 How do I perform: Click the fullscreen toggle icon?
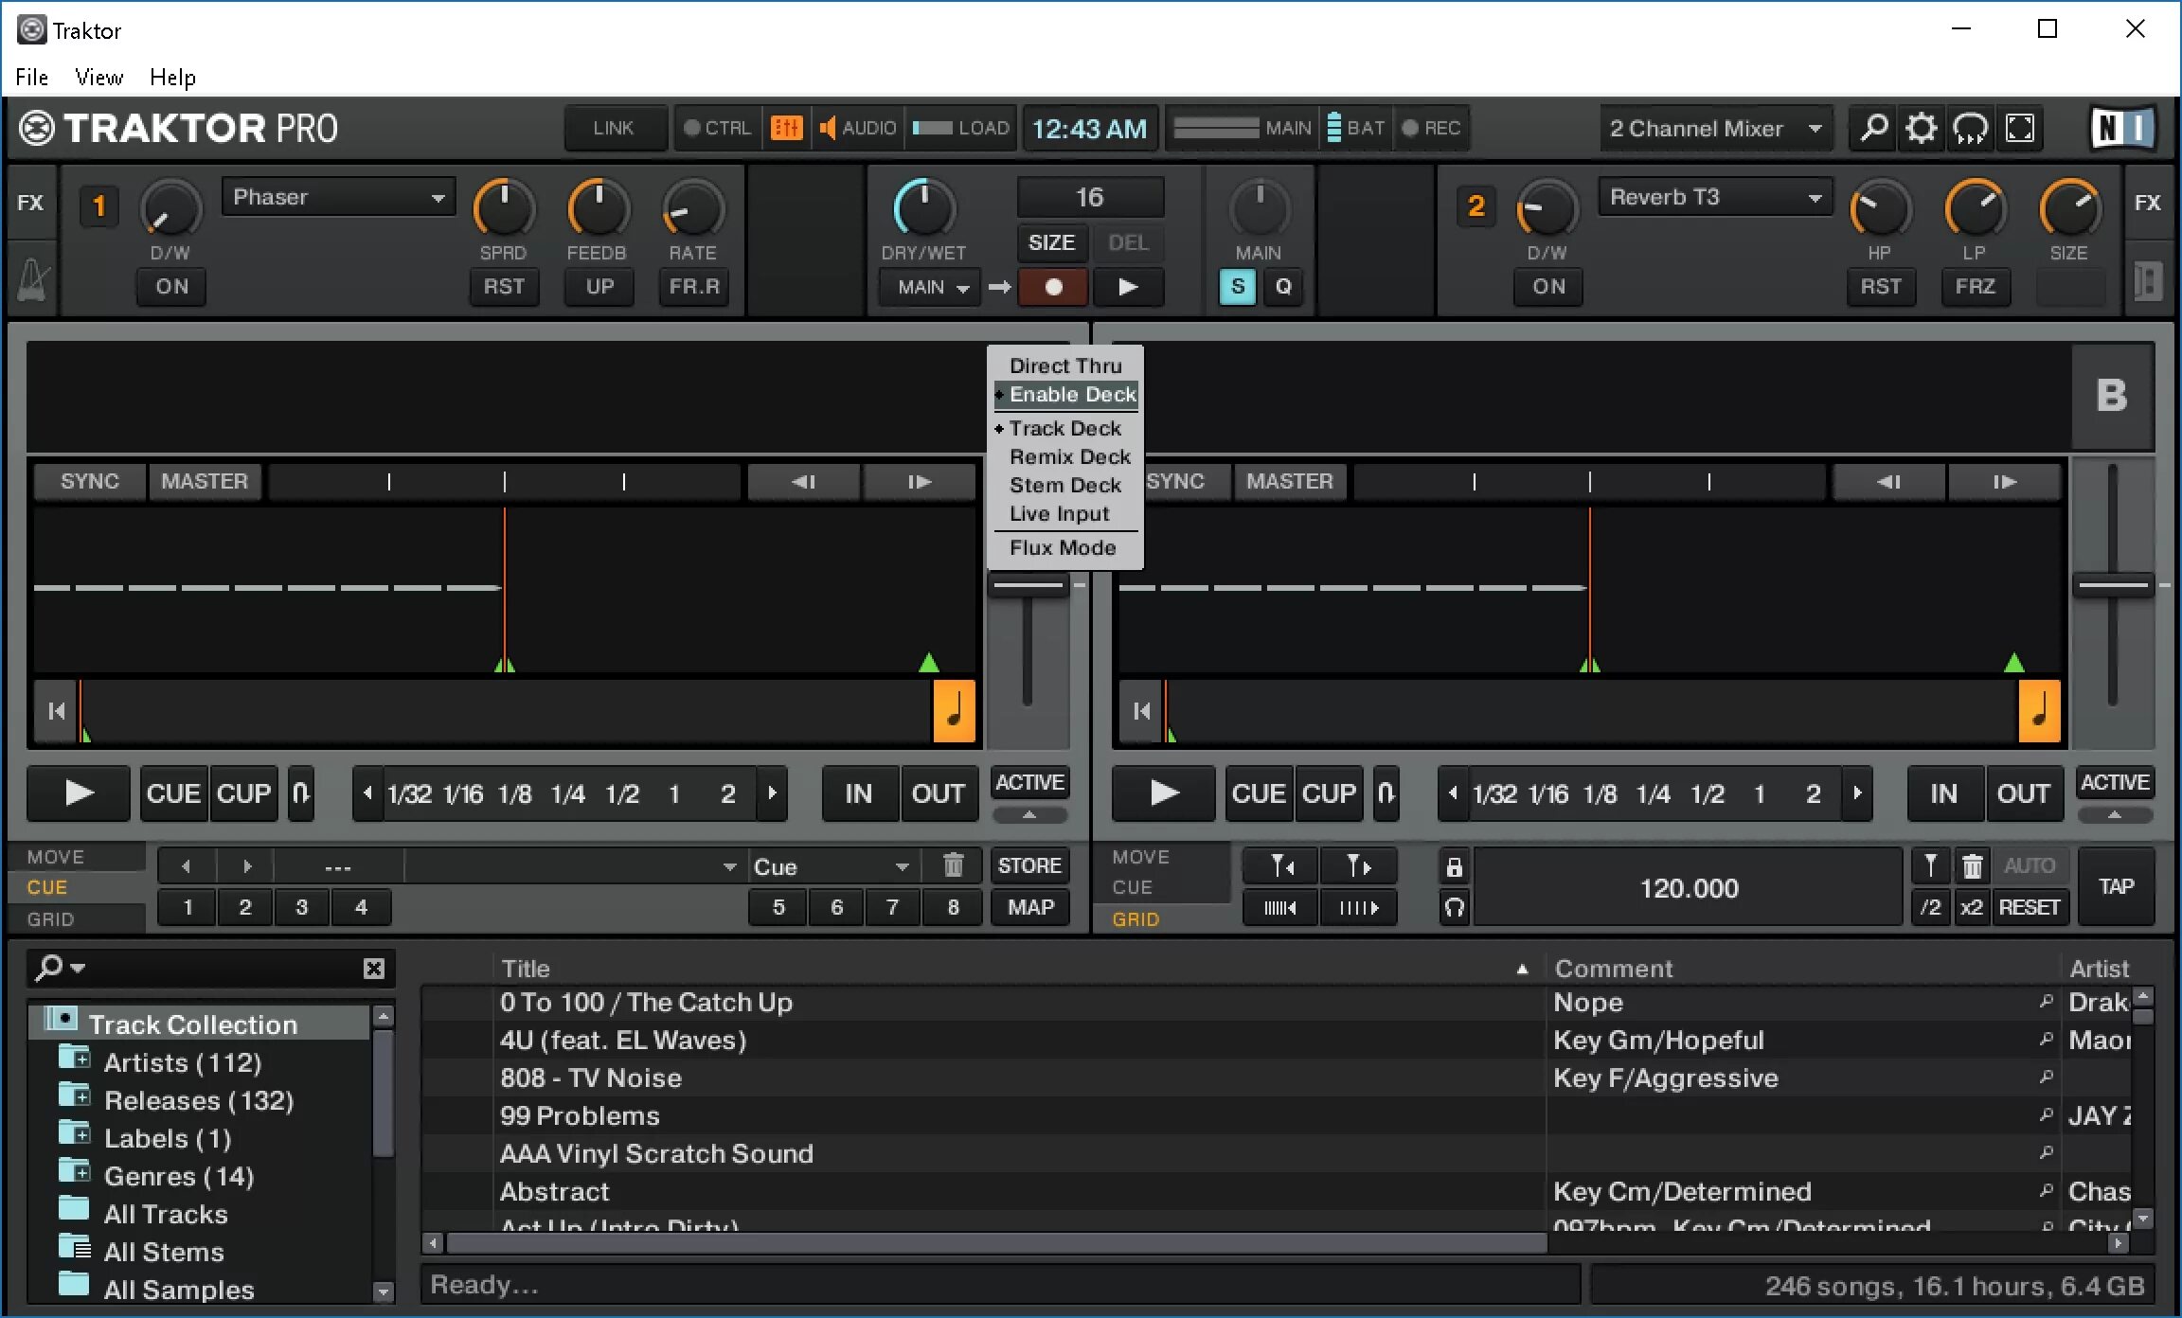[x=2020, y=128]
